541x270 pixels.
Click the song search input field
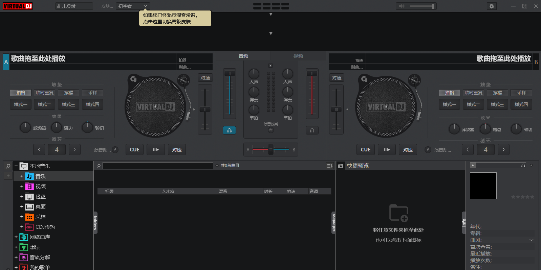tap(158, 166)
